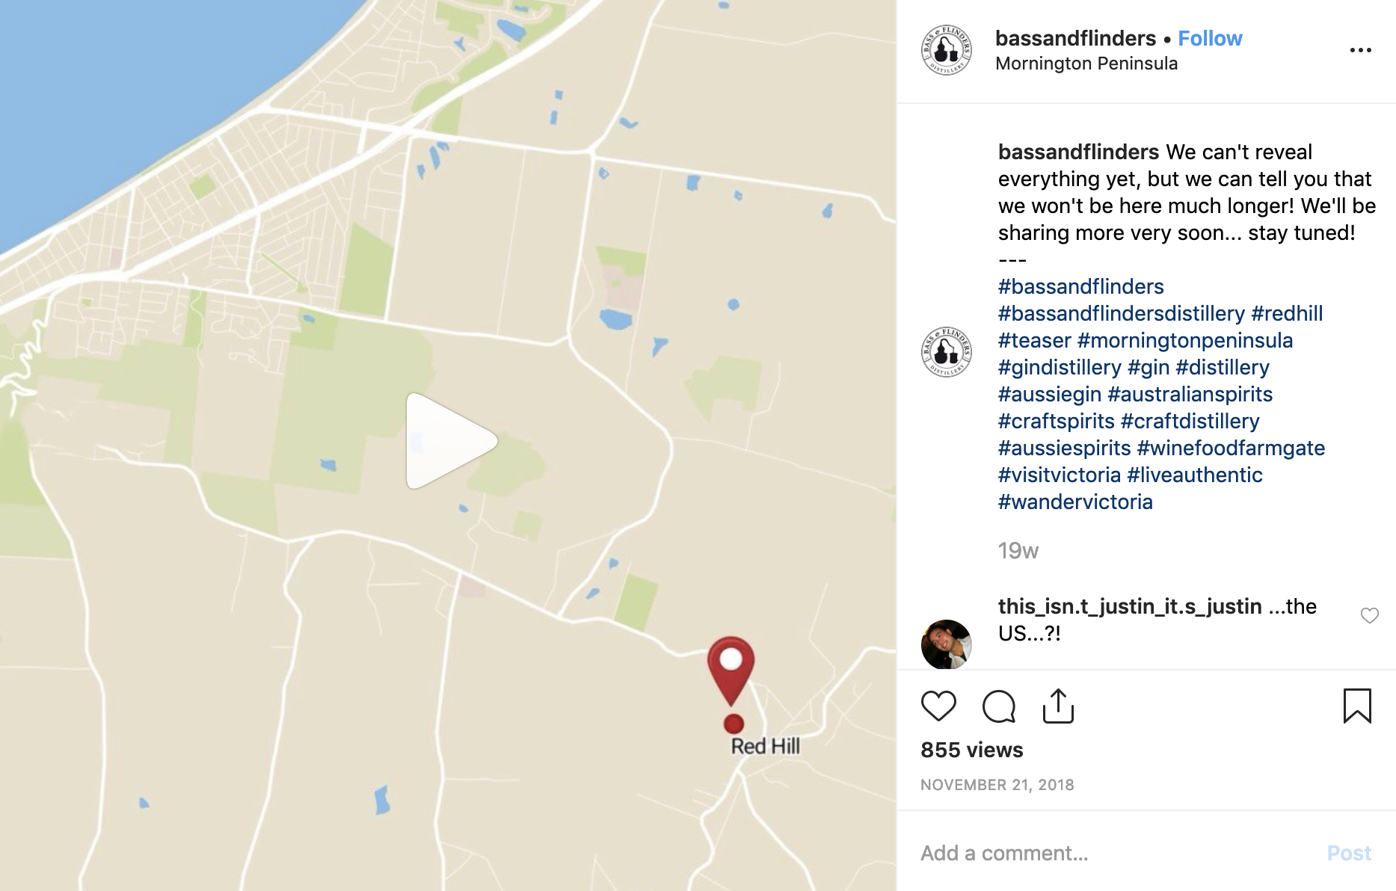Like the comment from this_isn.t_justin_it.s_justin
This screenshot has width=1396, height=891.
tap(1369, 616)
